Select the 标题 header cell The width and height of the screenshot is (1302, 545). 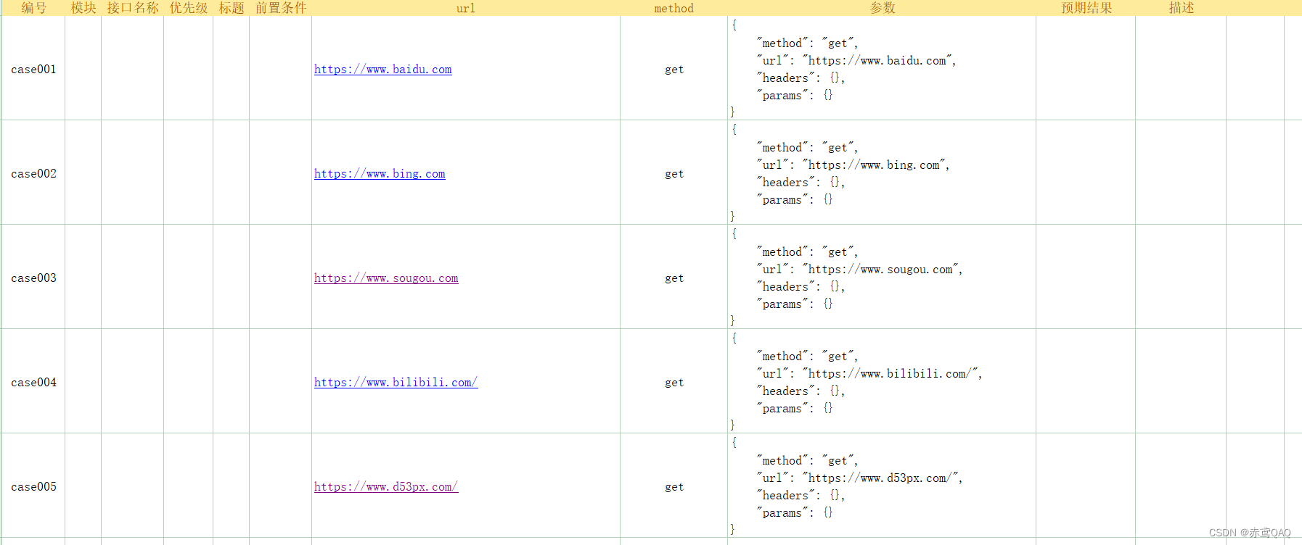(232, 8)
